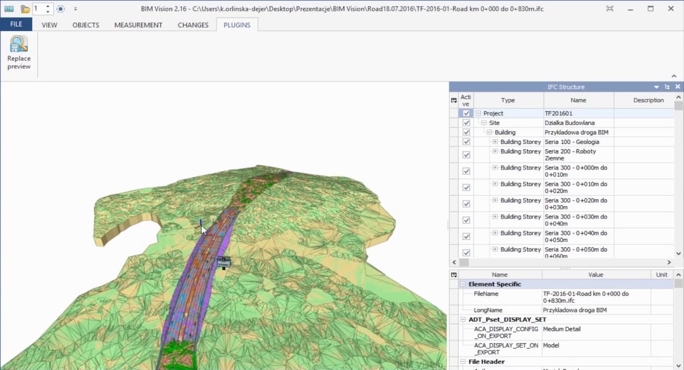Toggle the Active checkbox for Project row
The image size is (684, 370).
tap(466, 113)
